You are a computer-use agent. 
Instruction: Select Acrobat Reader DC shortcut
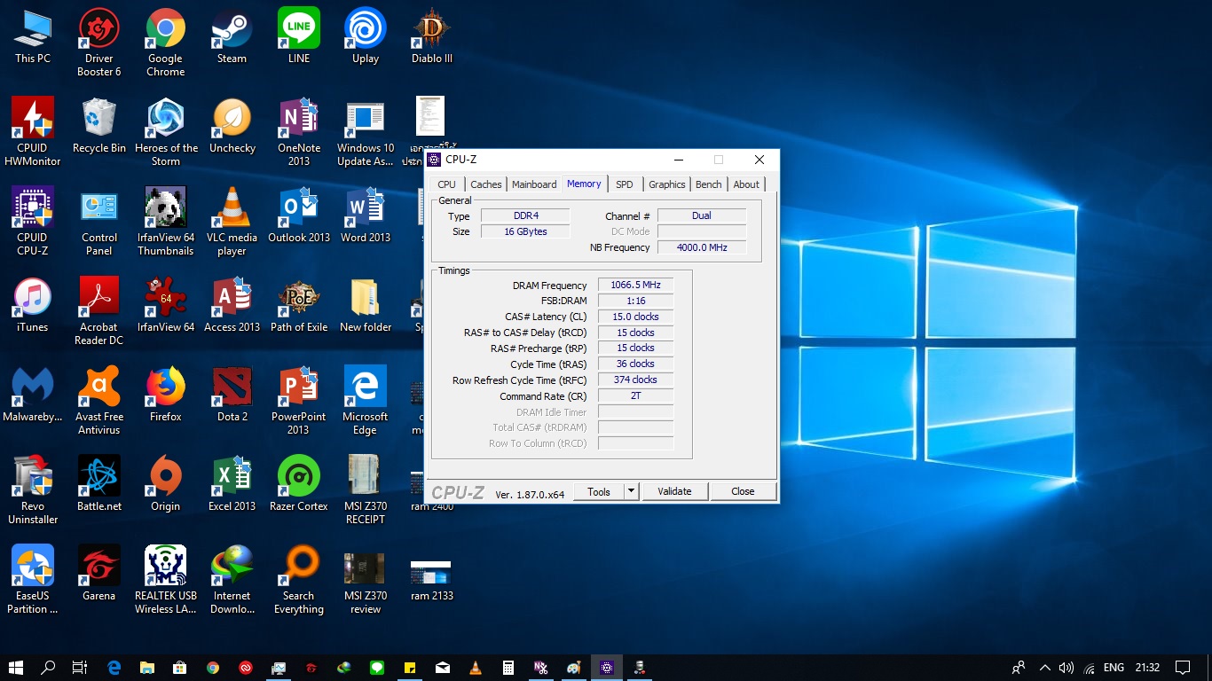click(99, 311)
